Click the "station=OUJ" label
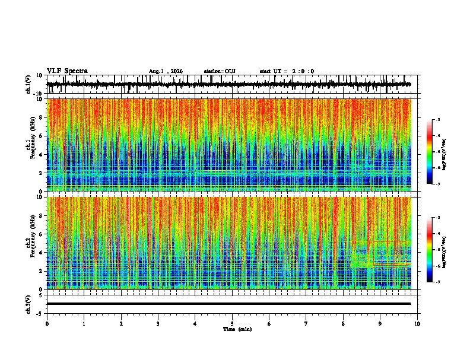The image size is (470, 363). (x=220, y=71)
